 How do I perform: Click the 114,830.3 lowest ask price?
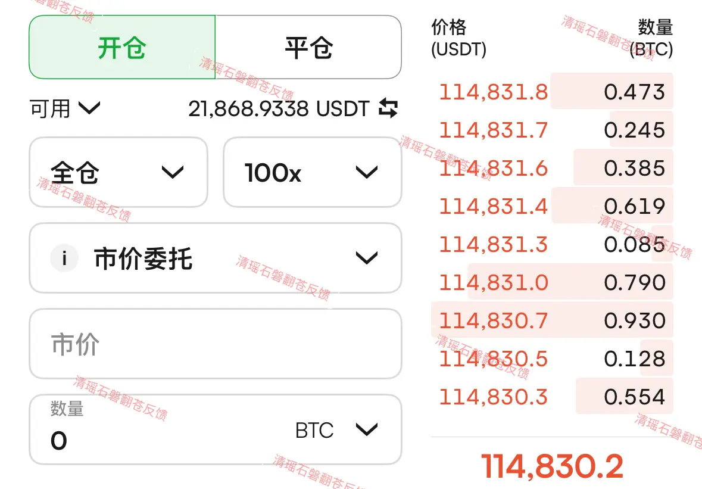(x=494, y=397)
